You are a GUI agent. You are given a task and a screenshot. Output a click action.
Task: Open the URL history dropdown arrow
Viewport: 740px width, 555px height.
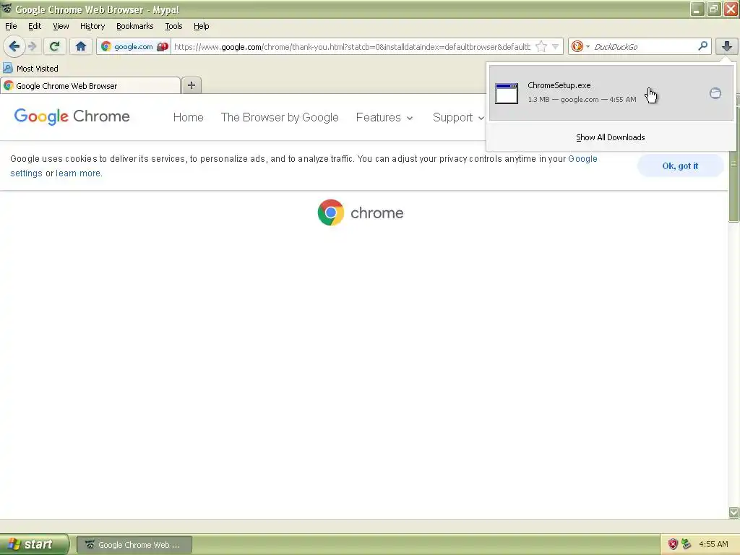[556, 47]
